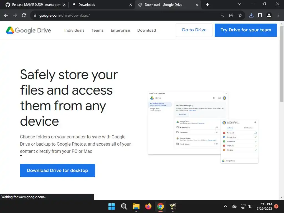Click the Drive preferences screenshot image
284x213 pixels.
click(203, 128)
